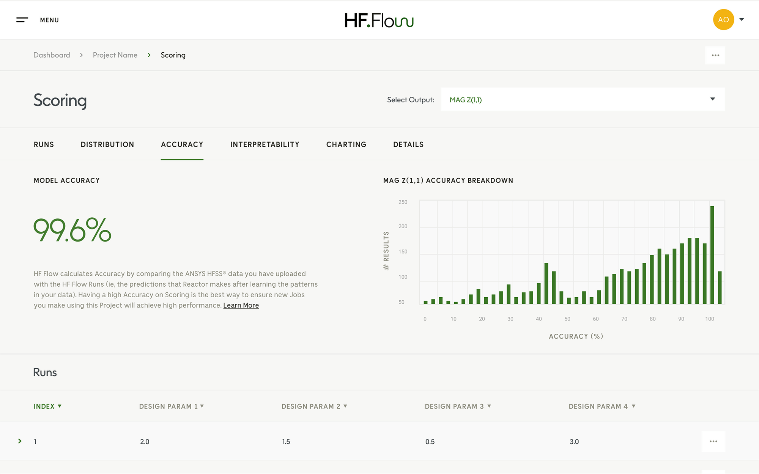The height and width of the screenshot is (474, 759).
Task: Sort by the Design Param 4 column
Action: coord(602,406)
